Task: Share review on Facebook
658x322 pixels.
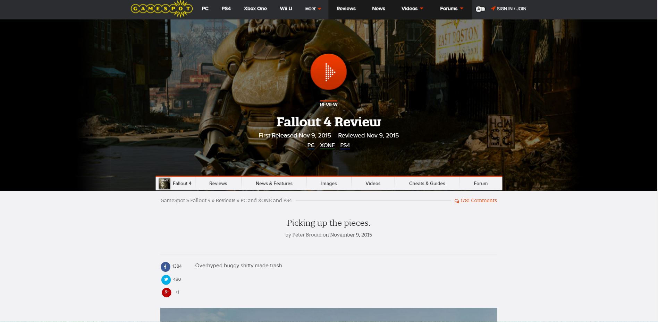Action: (166, 267)
